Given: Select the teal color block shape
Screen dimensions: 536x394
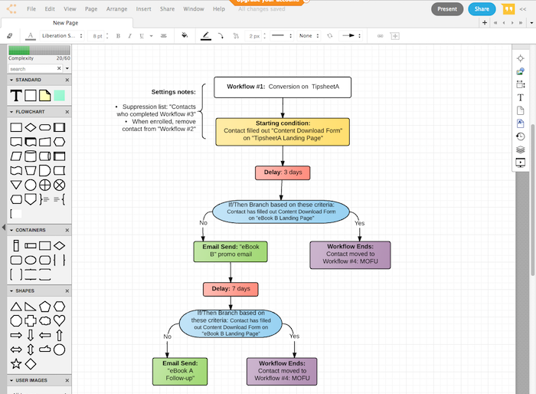Looking at the screenshot, I should click(x=60, y=96).
